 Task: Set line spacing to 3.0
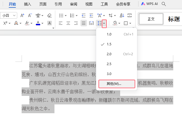tap(117, 74)
